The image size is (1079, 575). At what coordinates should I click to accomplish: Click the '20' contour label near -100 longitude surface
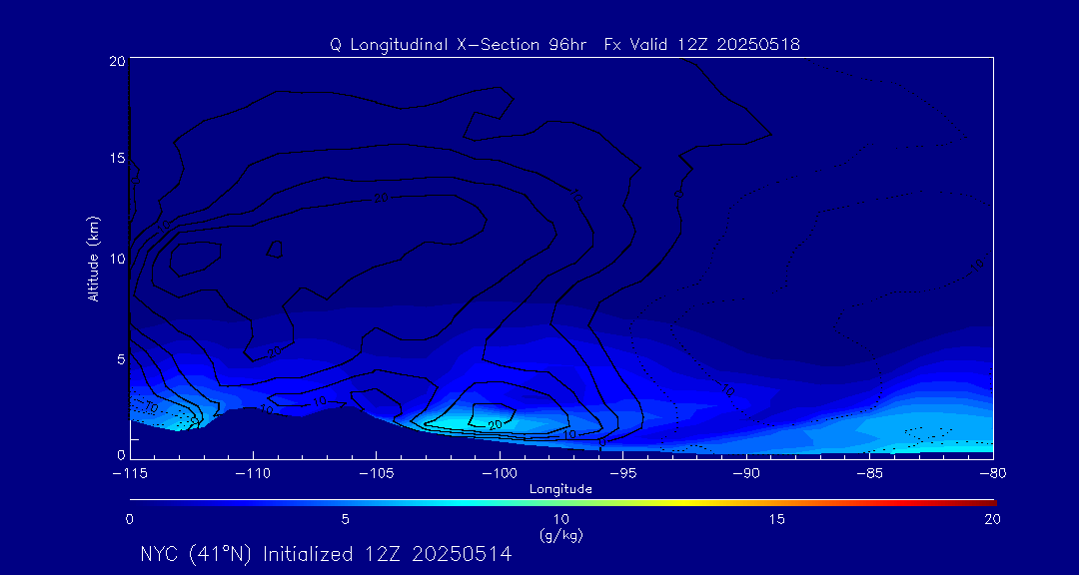(x=494, y=424)
